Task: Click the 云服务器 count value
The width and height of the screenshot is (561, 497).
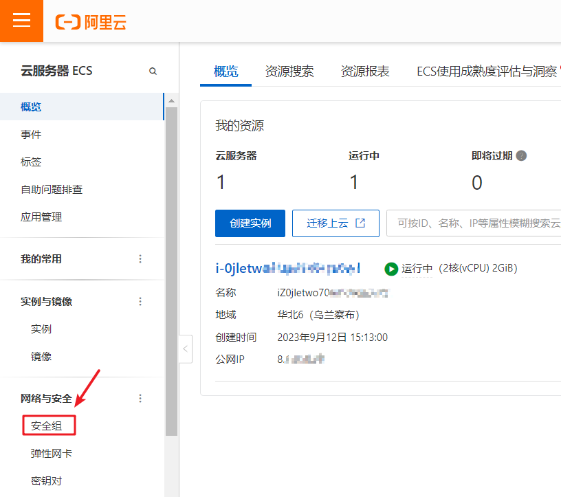Action: click(x=221, y=182)
